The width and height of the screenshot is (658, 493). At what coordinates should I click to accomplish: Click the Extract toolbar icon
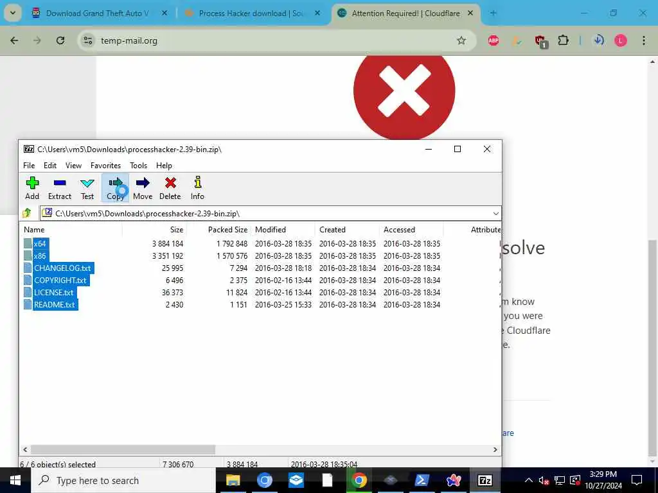pos(60,188)
